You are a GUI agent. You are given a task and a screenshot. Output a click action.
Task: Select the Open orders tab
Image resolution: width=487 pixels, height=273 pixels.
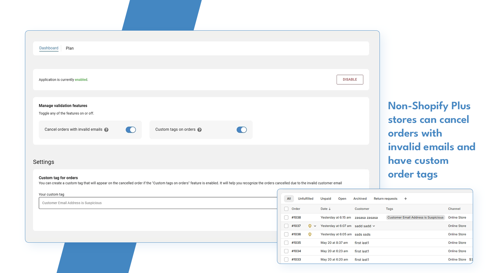pos(342,199)
